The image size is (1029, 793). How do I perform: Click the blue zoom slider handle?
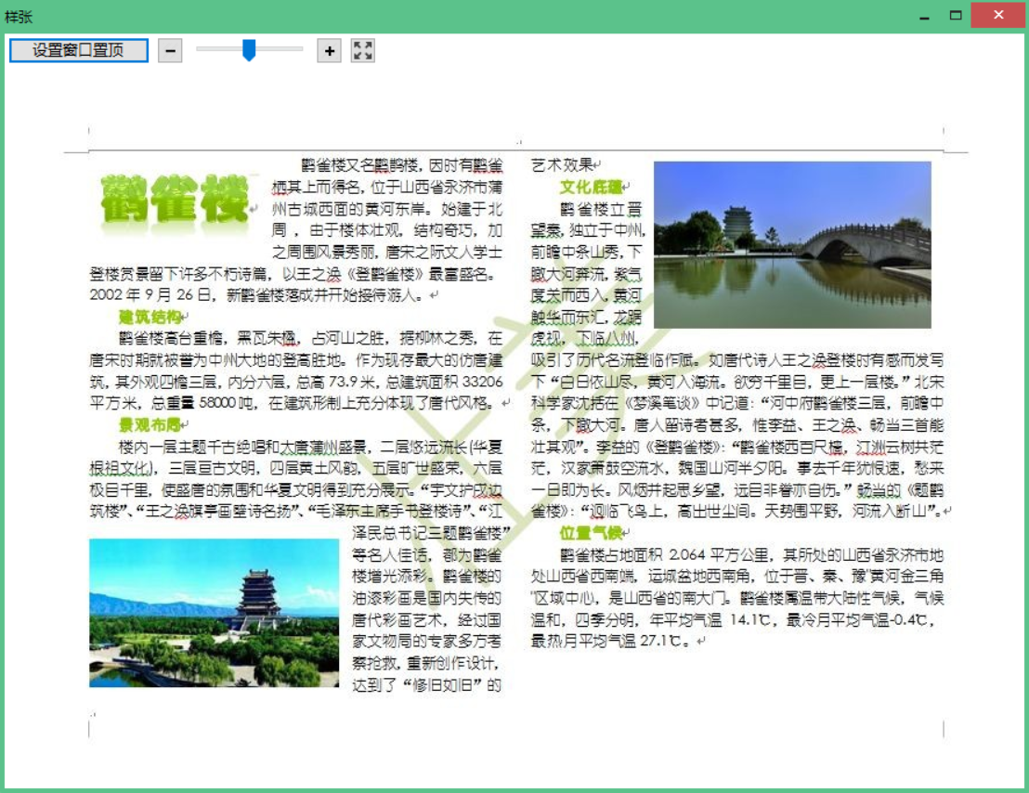tap(249, 50)
